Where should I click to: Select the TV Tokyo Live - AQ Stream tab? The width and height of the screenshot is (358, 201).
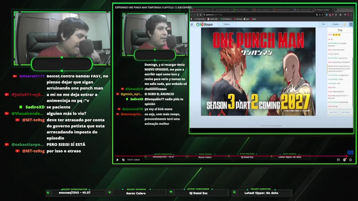click(324, 10)
